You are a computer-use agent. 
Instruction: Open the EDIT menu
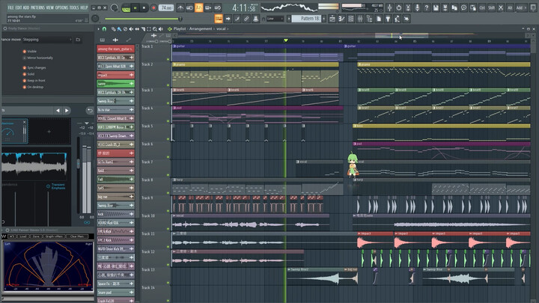point(18,7)
